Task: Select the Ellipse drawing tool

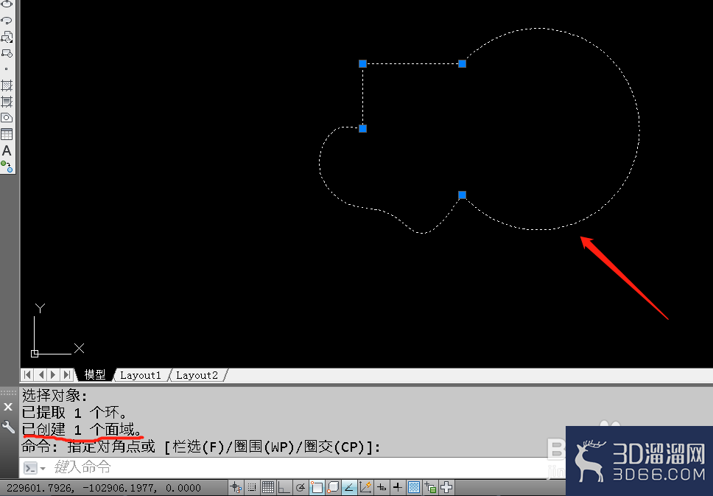Action: coord(7,4)
